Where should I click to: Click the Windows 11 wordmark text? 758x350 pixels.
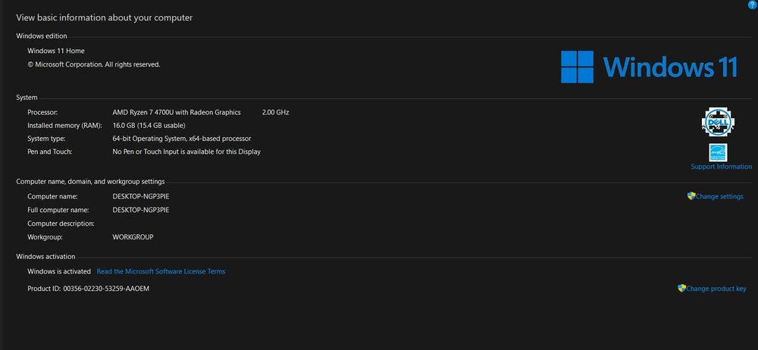click(671, 67)
